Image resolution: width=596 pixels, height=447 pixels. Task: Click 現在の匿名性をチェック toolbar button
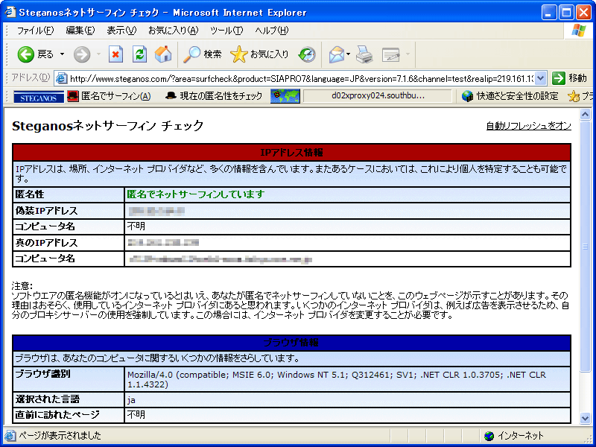click(x=214, y=96)
